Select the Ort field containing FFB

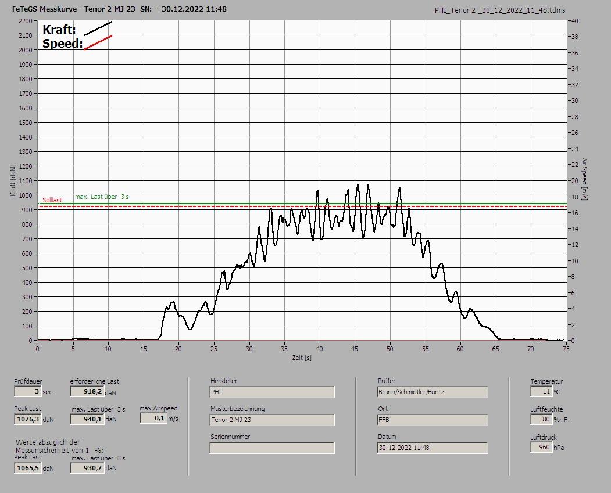pyautogui.click(x=432, y=420)
